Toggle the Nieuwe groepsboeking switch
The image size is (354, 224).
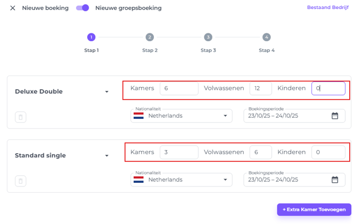point(82,8)
